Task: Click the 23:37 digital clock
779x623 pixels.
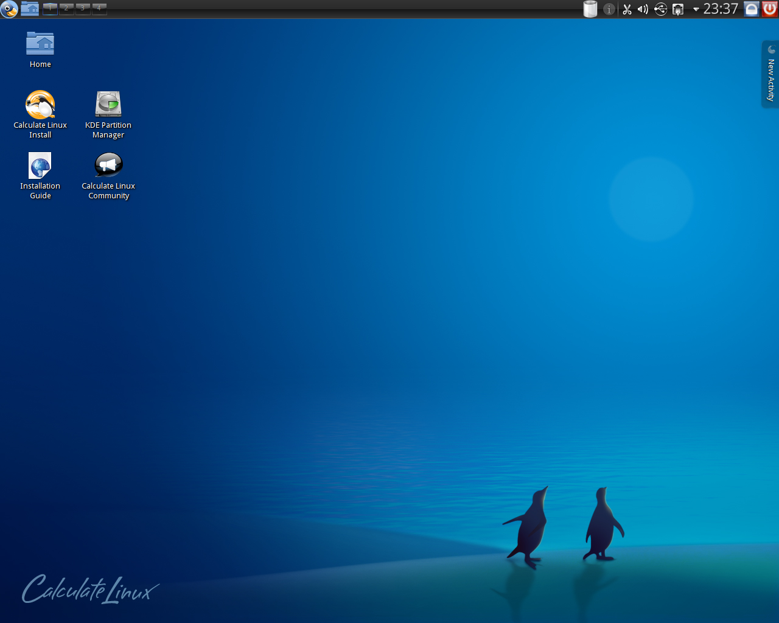Action: click(721, 9)
